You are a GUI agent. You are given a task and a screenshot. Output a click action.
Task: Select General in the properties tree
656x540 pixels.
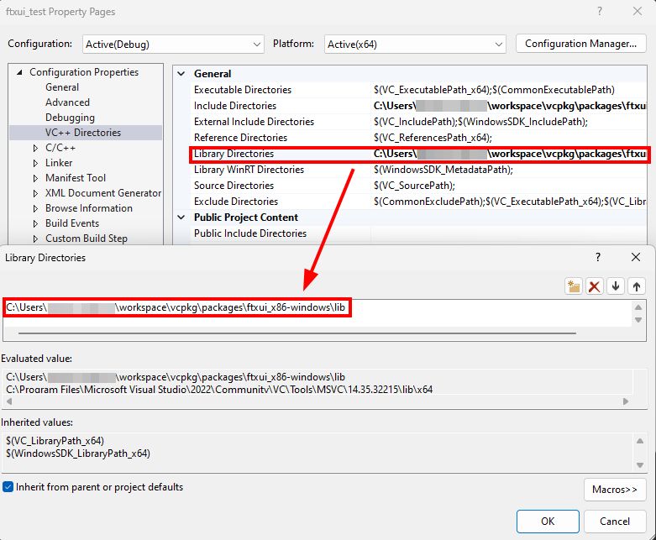coord(62,87)
